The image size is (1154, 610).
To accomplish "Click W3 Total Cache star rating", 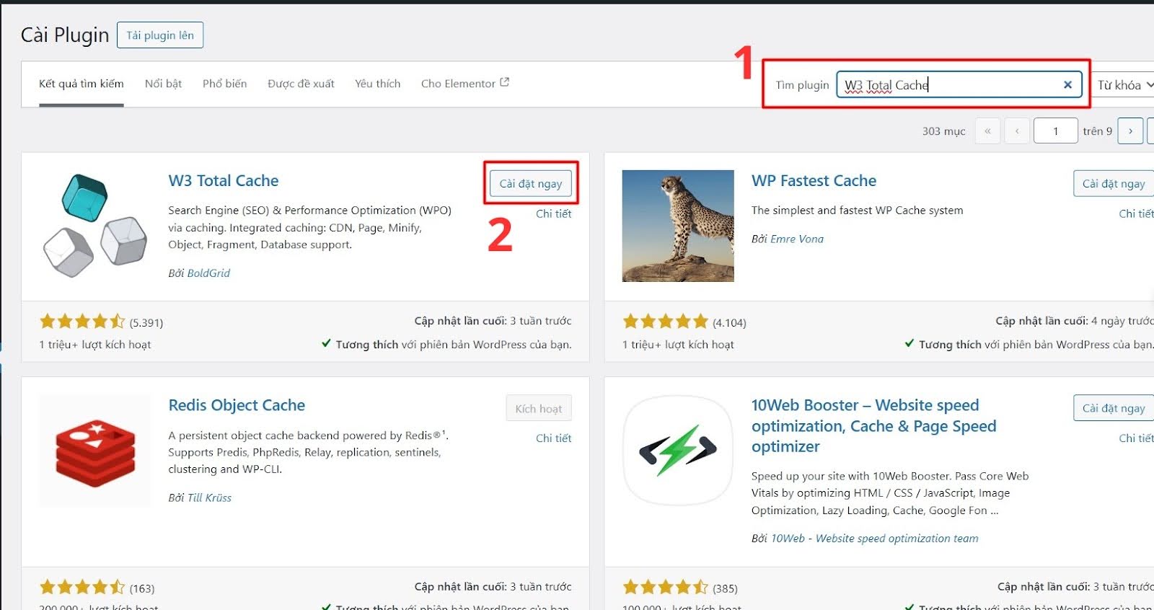I will tap(82, 322).
